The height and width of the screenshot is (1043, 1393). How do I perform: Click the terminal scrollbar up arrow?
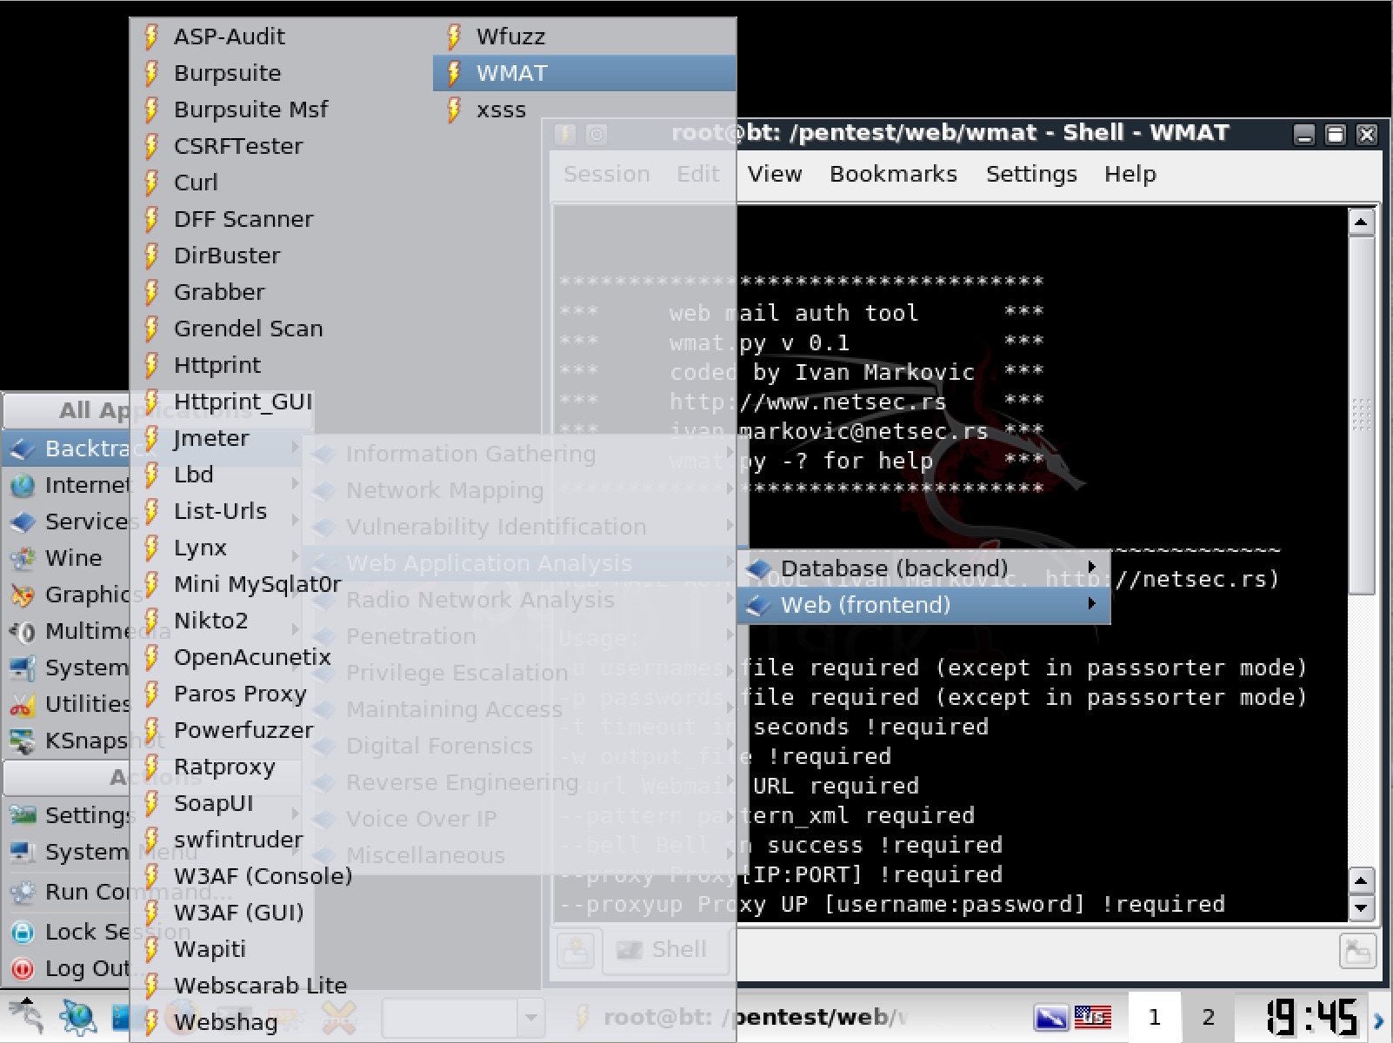coord(1361,223)
